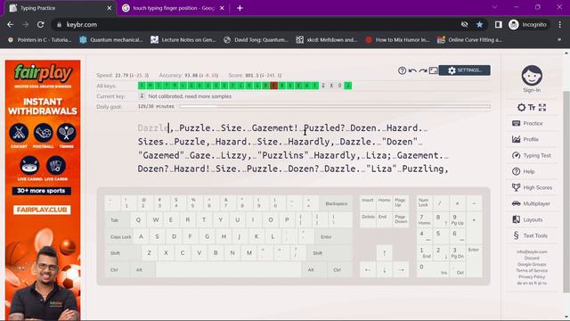Open the Settings button with gear
Image resolution: width=570 pixels, height=321 pixels.
point(464,70)
